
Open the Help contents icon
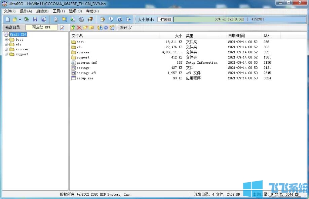[x=120, y=19]
